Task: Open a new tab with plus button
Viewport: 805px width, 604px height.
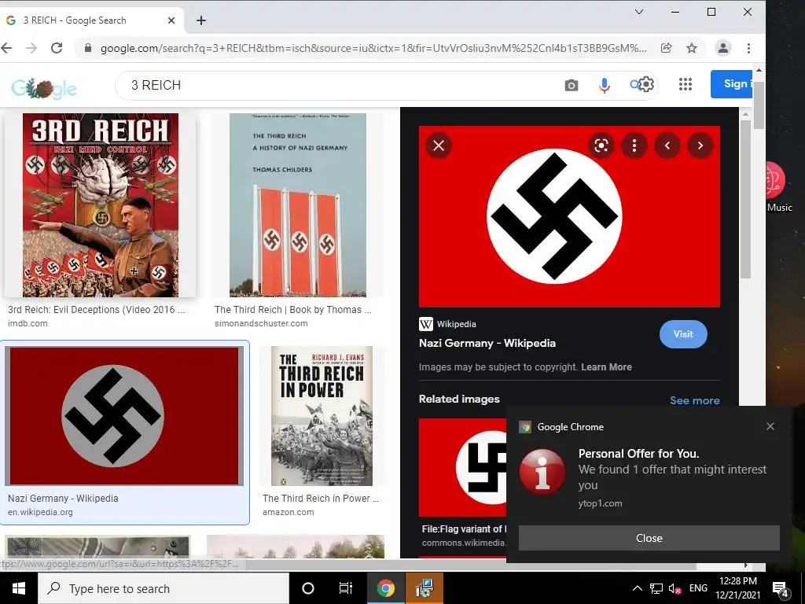Action: (x=201, y=20)
